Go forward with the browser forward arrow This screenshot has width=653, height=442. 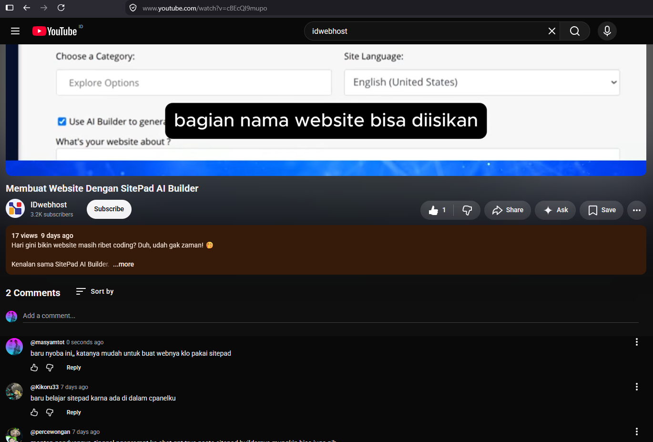(x=44, y=8)
